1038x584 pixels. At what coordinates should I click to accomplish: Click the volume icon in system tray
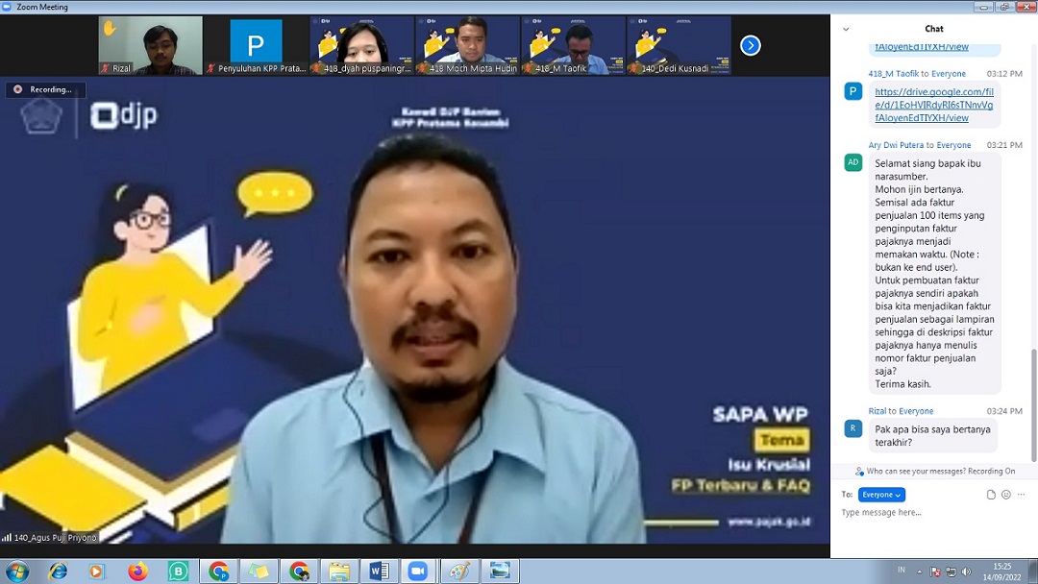click(966, 572)
